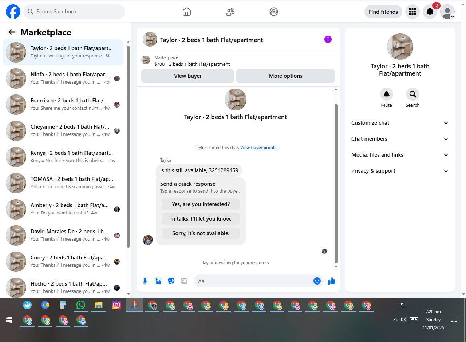
Task: Open the Groups icon in top navigation
Action: pyautogui.click(x=274, y=12)
